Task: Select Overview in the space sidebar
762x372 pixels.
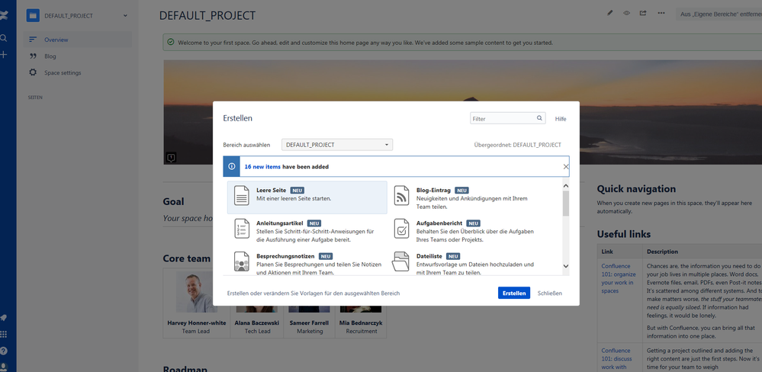Action: click(78, 40)
